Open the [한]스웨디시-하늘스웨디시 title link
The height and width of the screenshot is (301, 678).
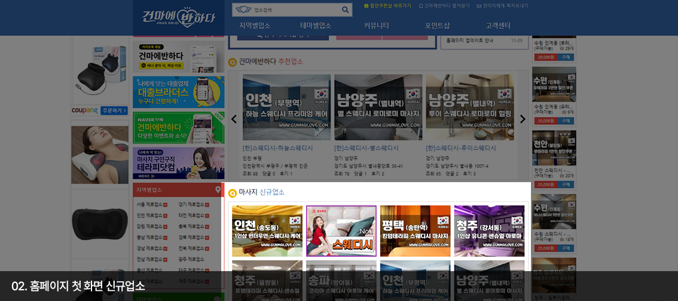tap(277, 148)
